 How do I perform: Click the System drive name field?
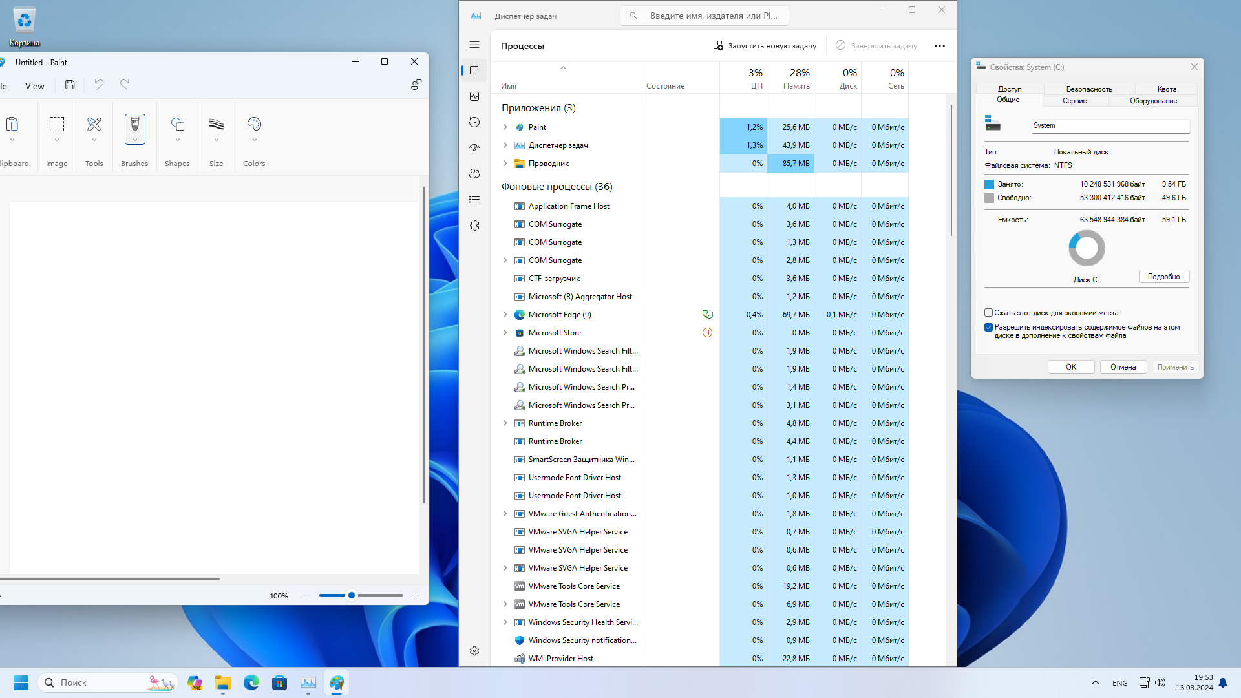[x=1110, y=126]
